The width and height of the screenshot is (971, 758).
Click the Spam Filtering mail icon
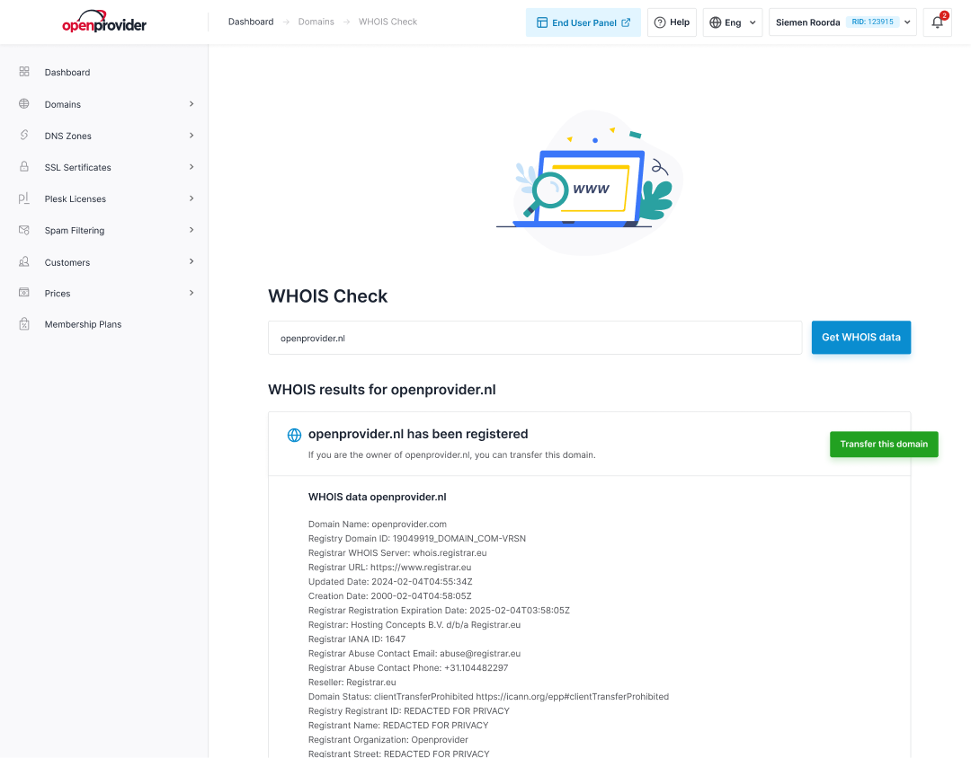click(x=24, y=230)
